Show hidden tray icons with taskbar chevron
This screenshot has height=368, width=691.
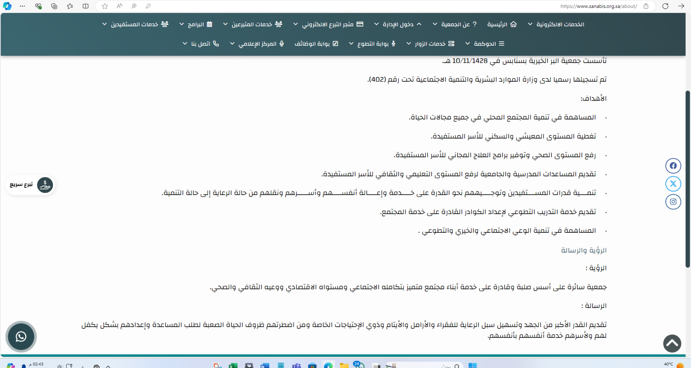click(x=108, y=366)
